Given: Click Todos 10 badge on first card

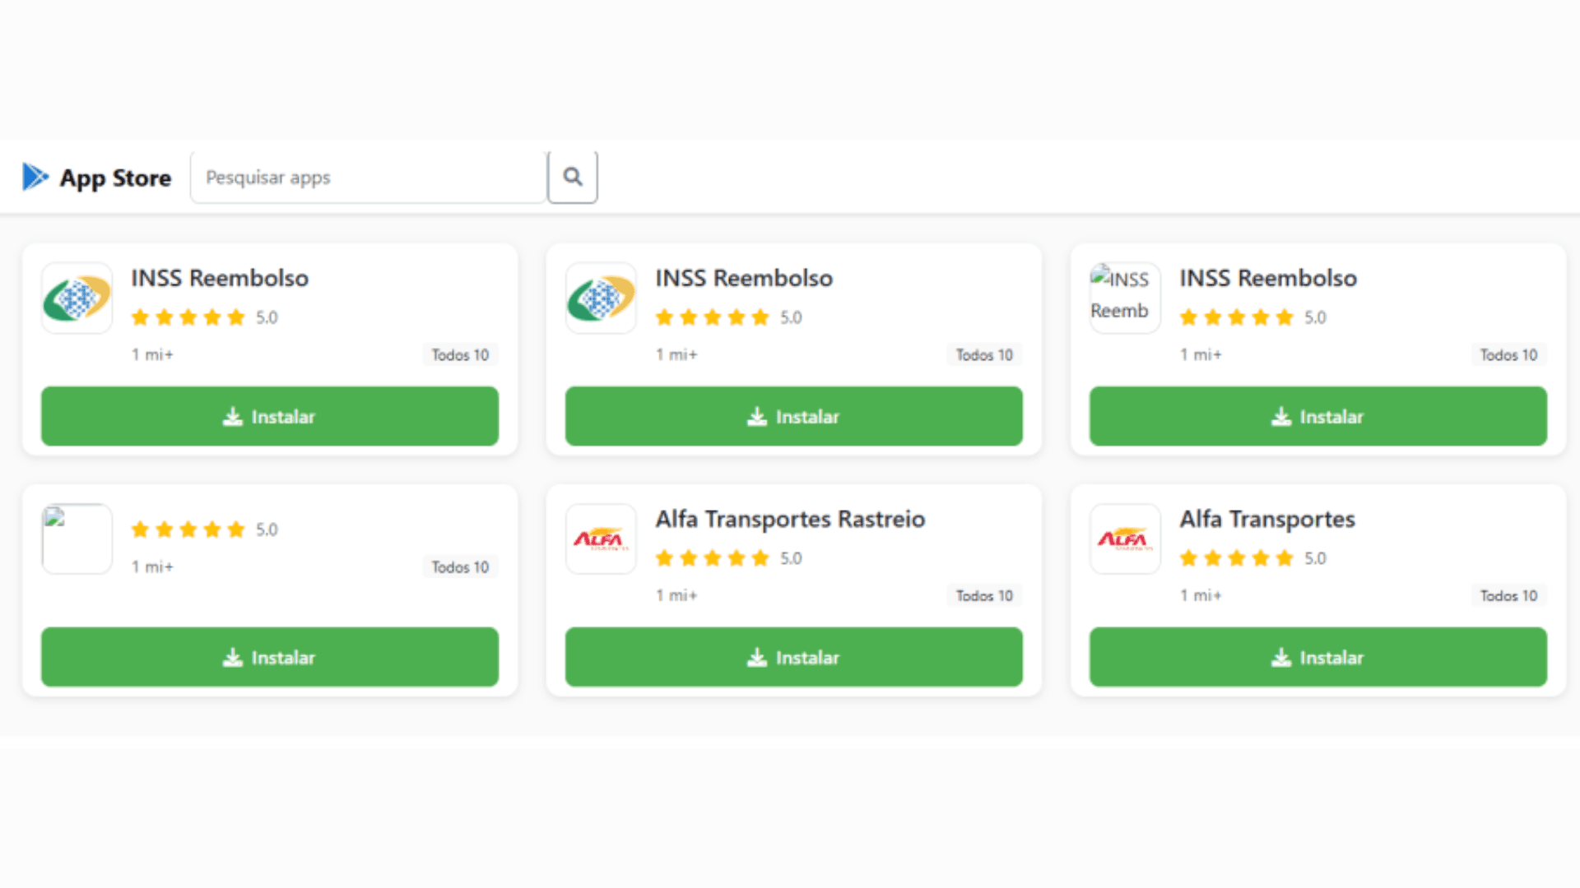Looking at the screenshot, I should point(460,354).
